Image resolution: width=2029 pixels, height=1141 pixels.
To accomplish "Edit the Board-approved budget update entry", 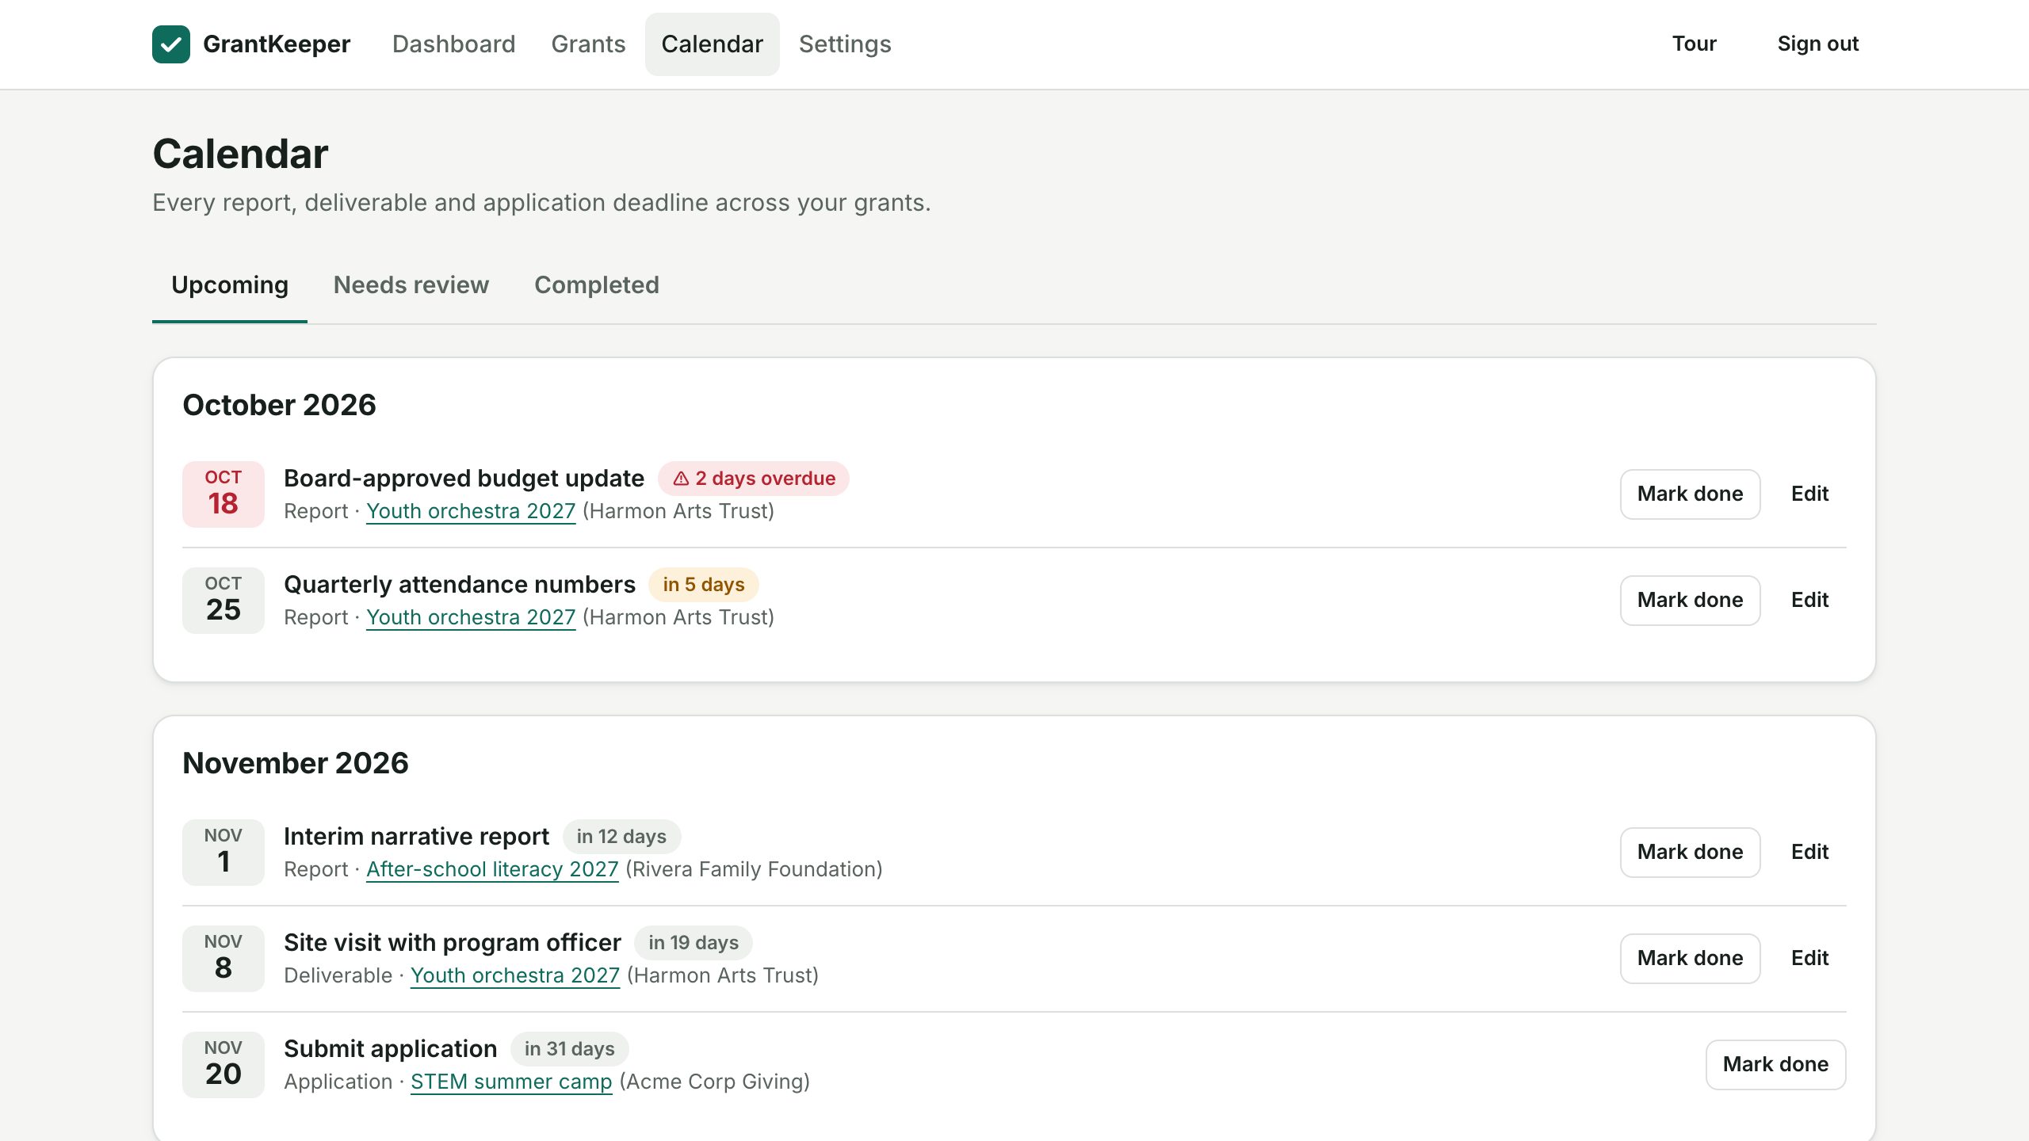I will (1809, 494).
